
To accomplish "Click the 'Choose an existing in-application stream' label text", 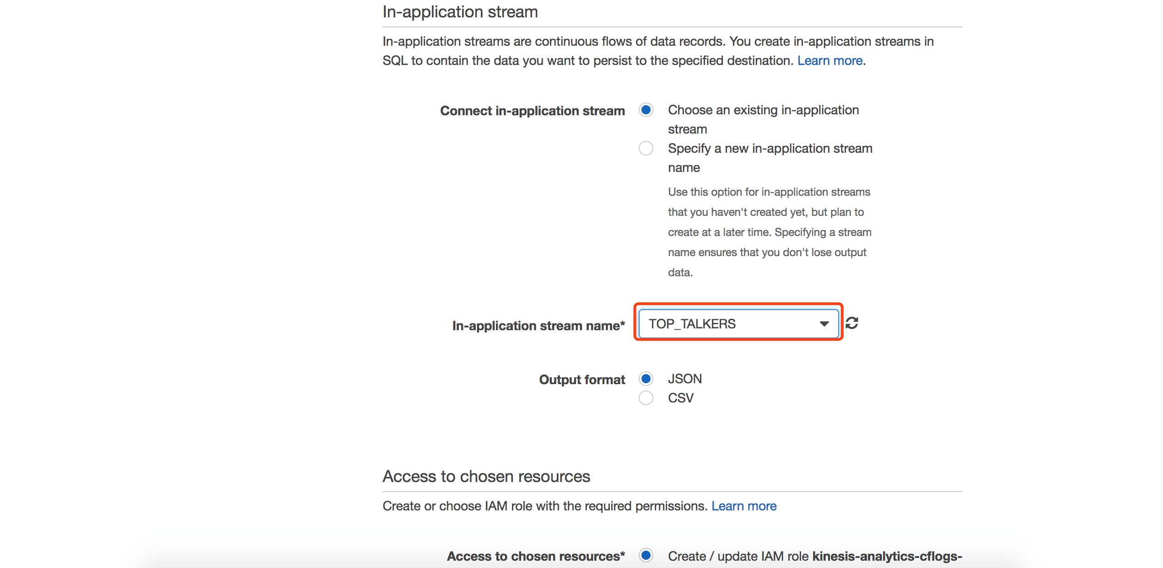I will pyautogui.click(x=763, y=110).
